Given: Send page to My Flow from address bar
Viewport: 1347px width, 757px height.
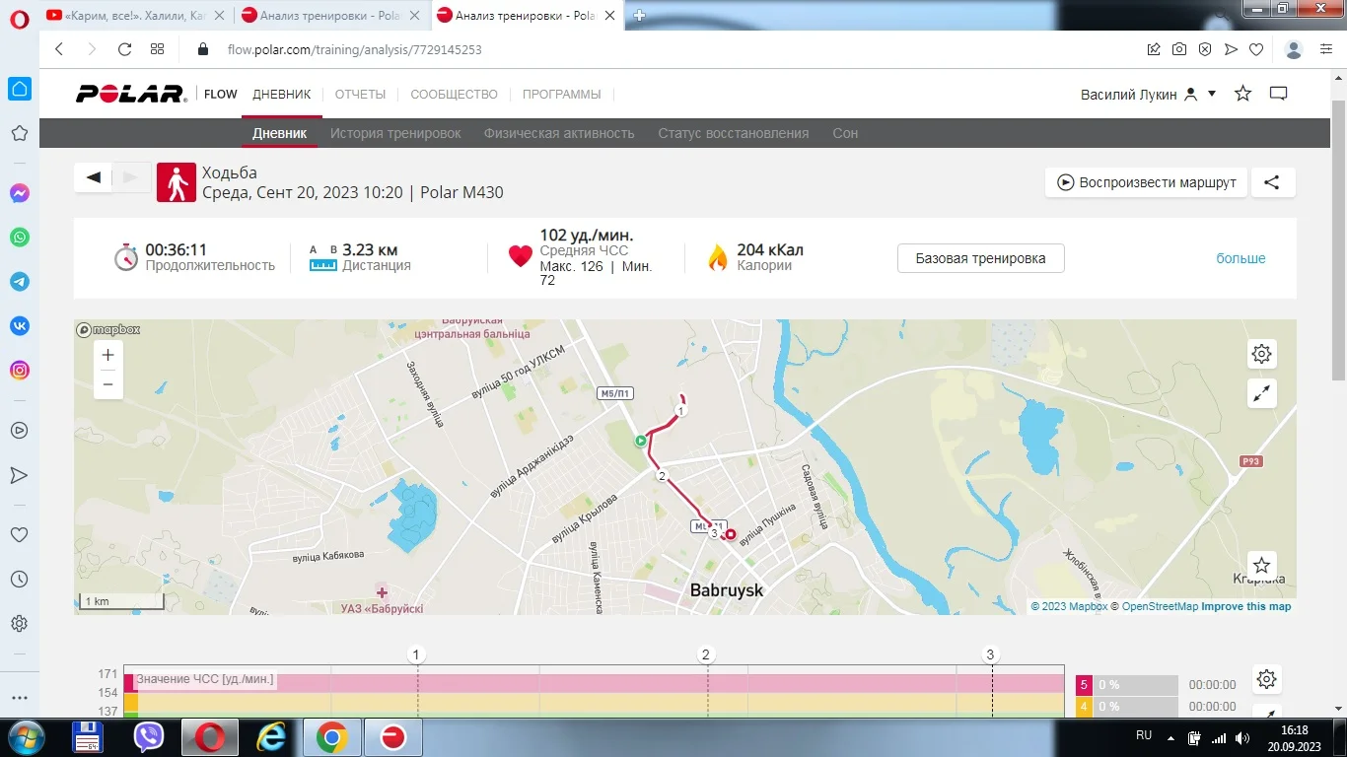Looking at the screenshot, I should pos(1231,49).
